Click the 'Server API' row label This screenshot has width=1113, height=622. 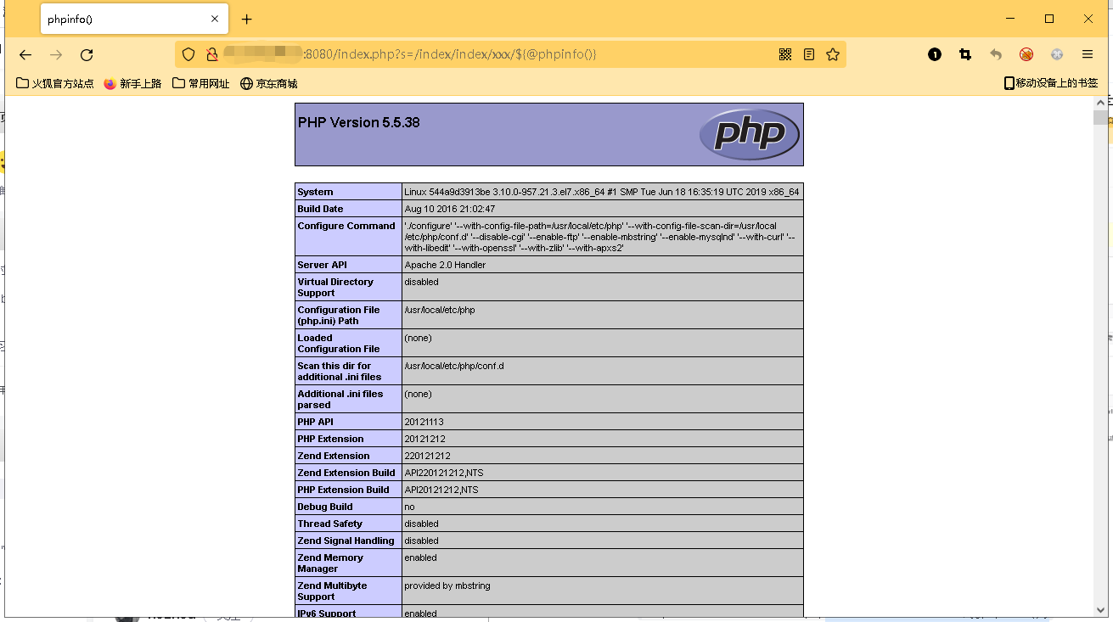coord(322,265)
